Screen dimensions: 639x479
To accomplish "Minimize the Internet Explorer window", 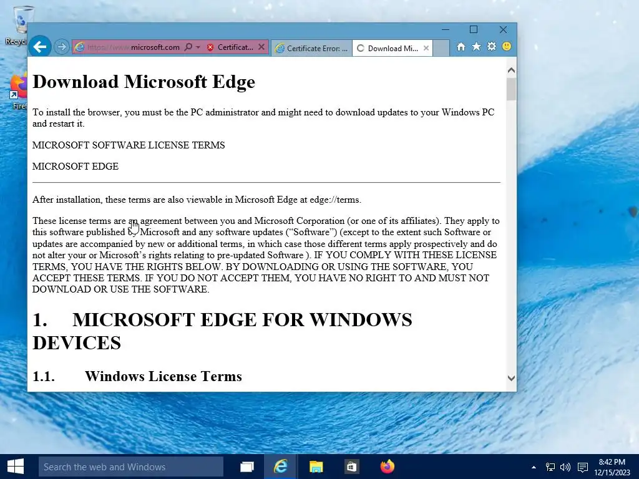I will tap(446, 30).
